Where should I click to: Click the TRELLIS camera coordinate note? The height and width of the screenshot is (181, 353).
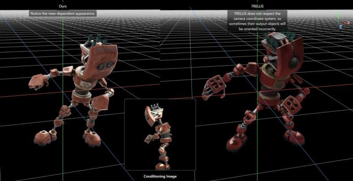pos(257,21)
